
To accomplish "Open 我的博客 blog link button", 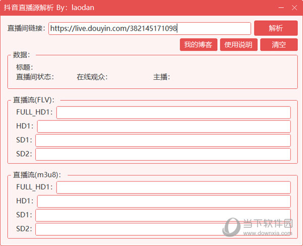I will pos(198,44).
